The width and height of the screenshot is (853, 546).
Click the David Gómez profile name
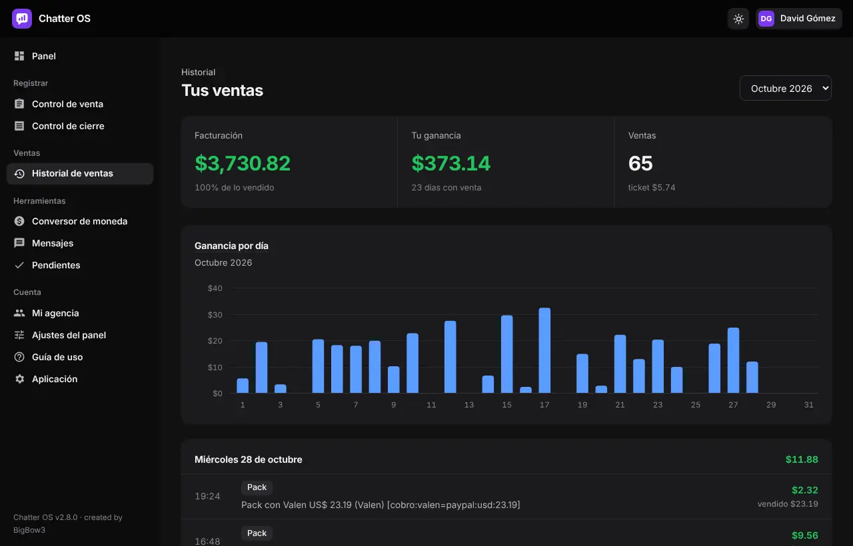point(808,19)
